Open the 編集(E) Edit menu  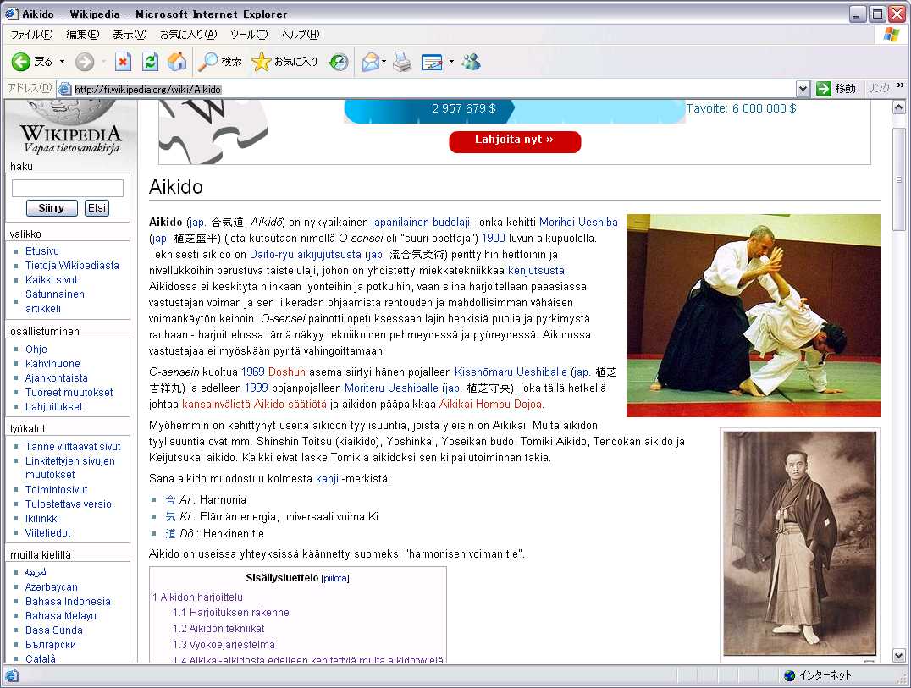click(82, 34)
